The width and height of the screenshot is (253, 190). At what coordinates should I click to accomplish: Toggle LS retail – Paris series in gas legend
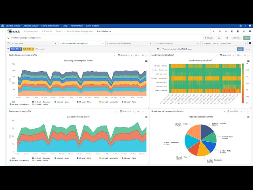pos(128,158)
